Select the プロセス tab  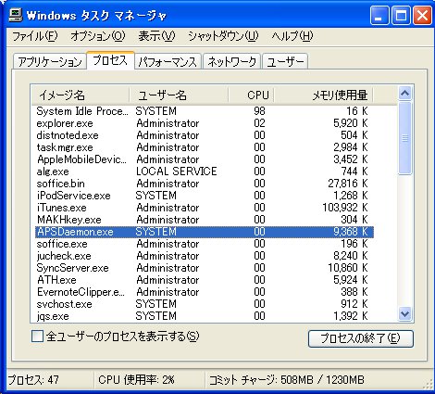110,60
